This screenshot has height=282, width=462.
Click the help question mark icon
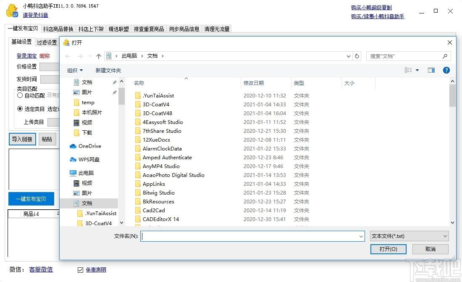point(446,70)
